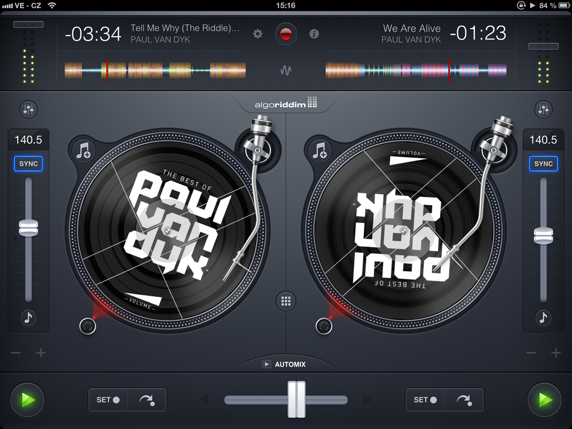
Task: Open the center grid effects pad icon
Action: pyautogui.click(x=286, y=301)
